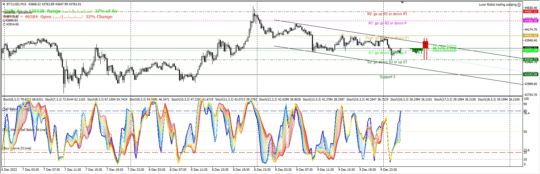This screenshot has width=540, height=174.
Task: Click the dark green 43516.72 S2 price tag
Action: pos(530,60)
